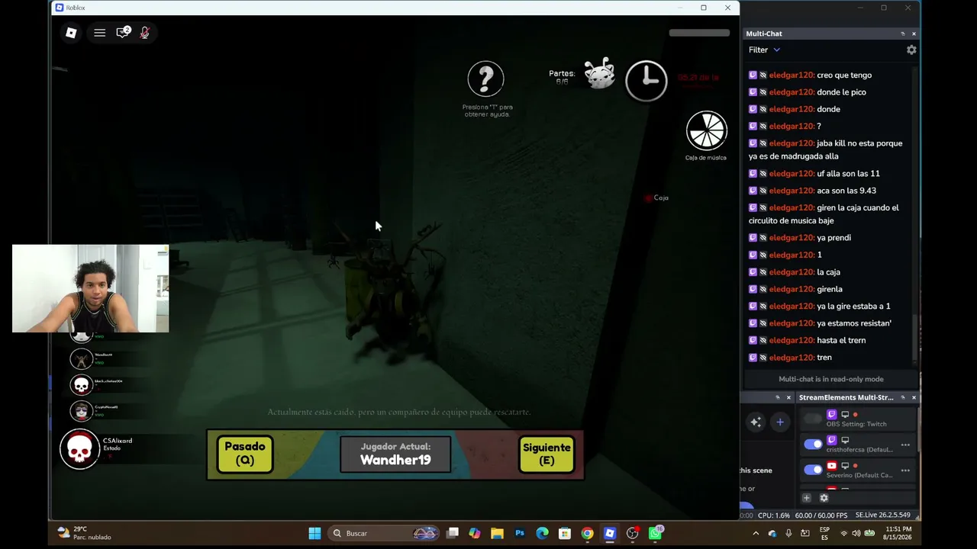Activate the Caja de música wheel icon
The height and width of the screenshot is (549, 977).
pyautogui.click(x=706, y=130)
